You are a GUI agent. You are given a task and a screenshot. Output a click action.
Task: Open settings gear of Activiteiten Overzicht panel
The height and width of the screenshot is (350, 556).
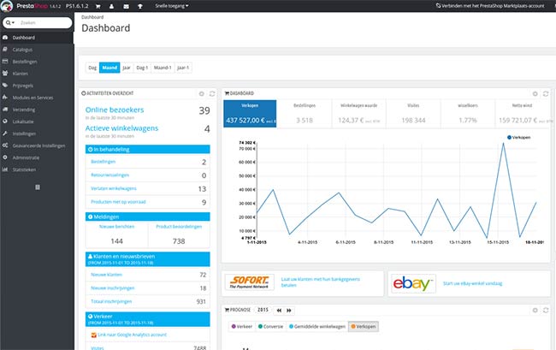(201, 93)
